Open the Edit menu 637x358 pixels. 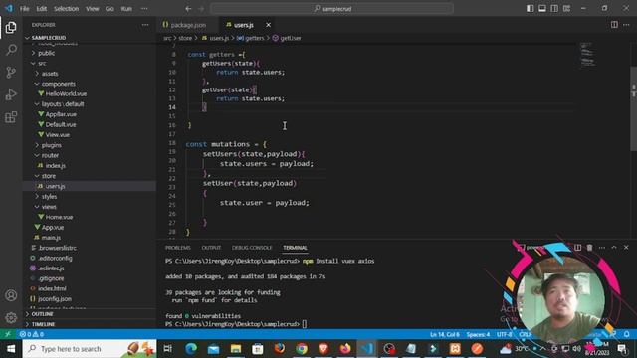pos(42,9)
